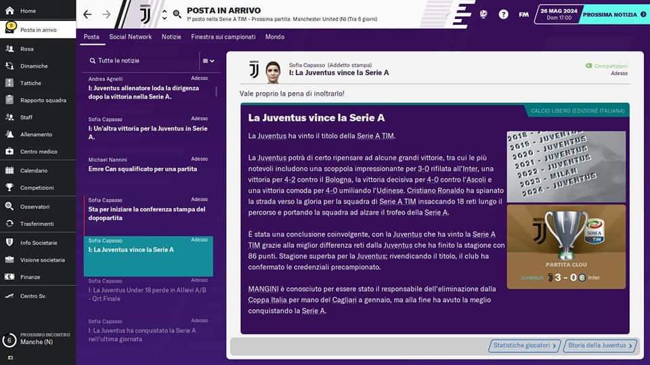Switch to Notizie tab

tap(171, 37)
